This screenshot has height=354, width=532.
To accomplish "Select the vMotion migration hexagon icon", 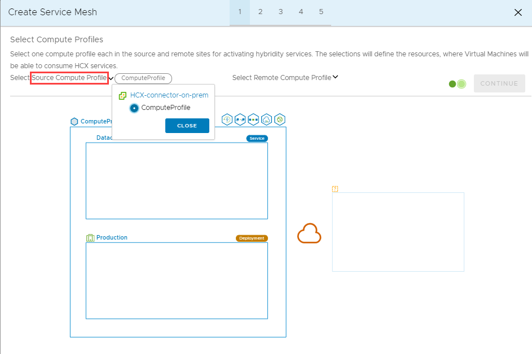I will pos(240,120).
